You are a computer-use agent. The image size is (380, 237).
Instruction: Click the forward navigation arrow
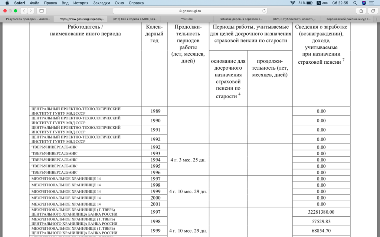pyautogui.click(x=31, y=11)
